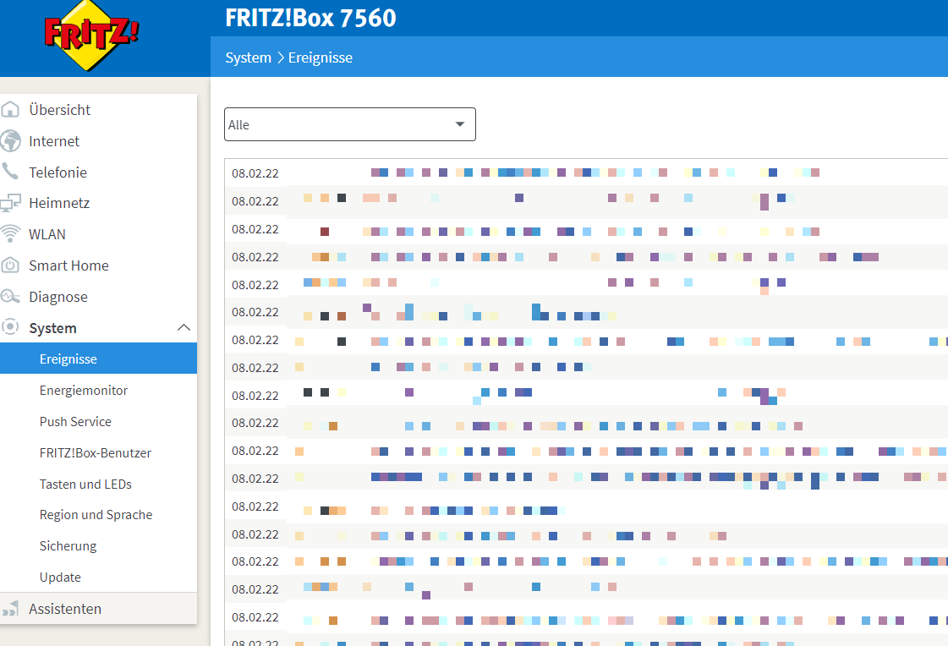The width and height of the screenshot is (948, 646).
Task: Open FRITZ!Box-Benutzer page
Action: [95, 452]
